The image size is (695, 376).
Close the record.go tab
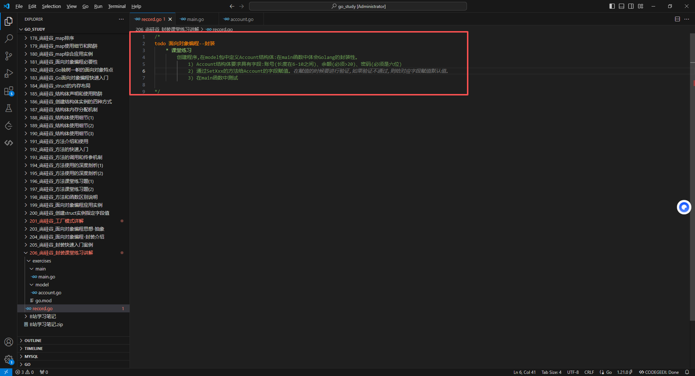pyautogui.click(x=170, y=19)
